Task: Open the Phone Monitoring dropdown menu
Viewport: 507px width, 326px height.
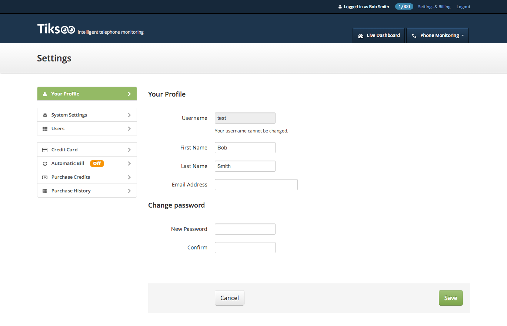Action: [437, 36]
